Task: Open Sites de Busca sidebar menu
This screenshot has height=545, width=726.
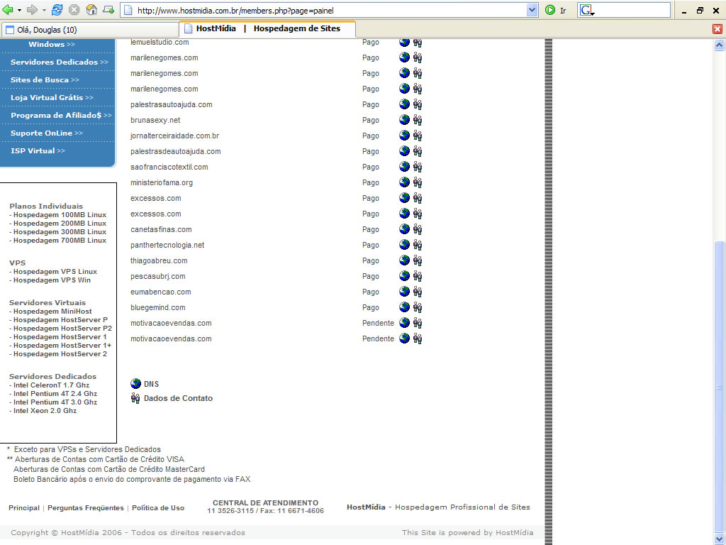Action: click(x=45, y=79)
